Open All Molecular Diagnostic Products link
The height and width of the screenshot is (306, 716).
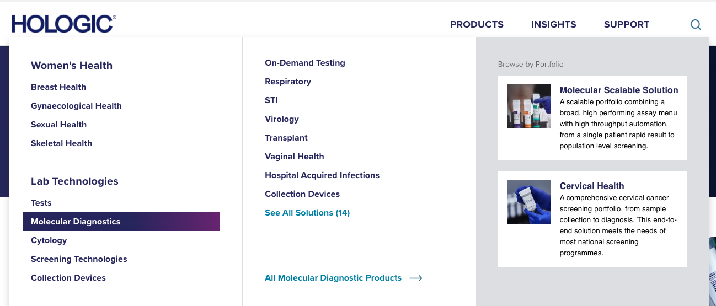pos(333,278)
